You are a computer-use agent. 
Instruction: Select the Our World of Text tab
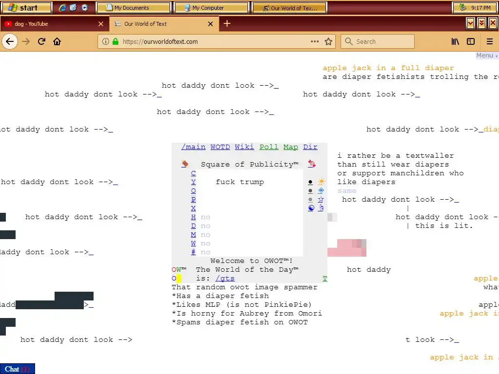(x=164, y=24)
